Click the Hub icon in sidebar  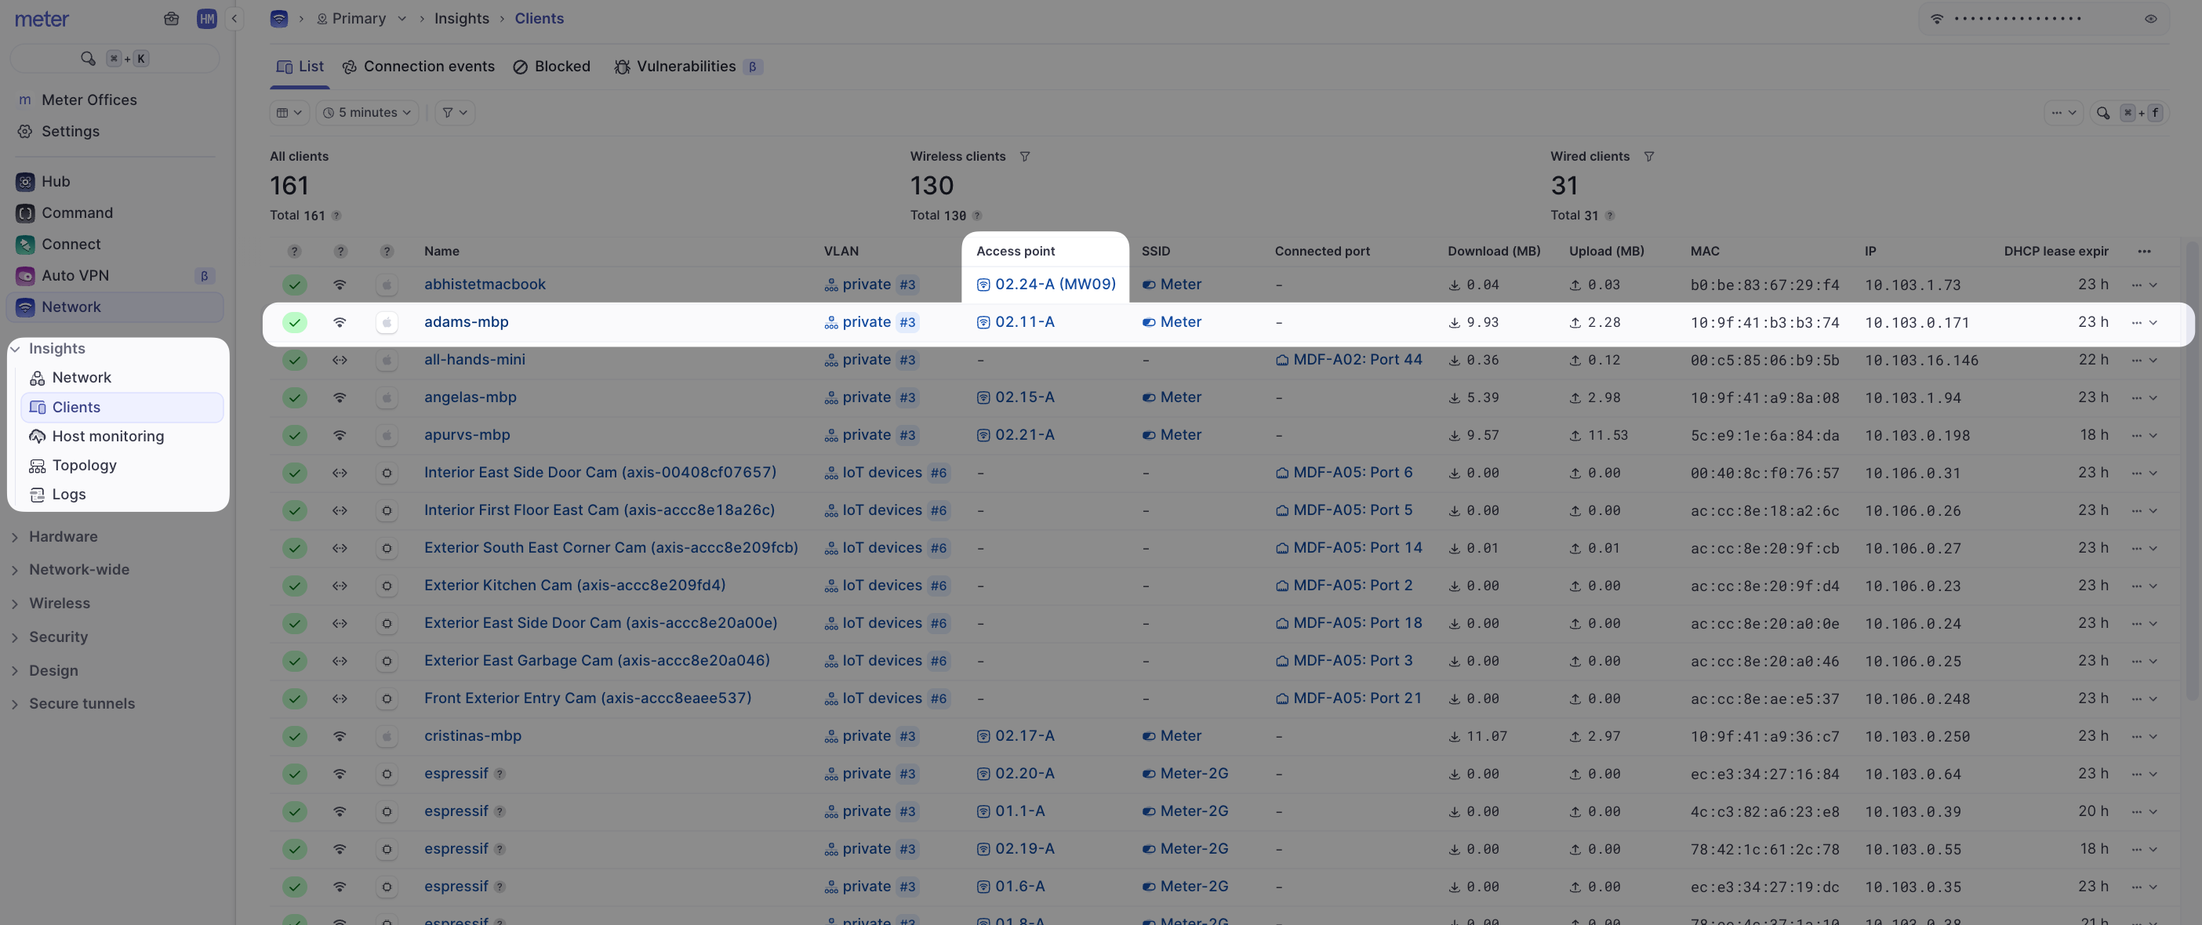25,181
